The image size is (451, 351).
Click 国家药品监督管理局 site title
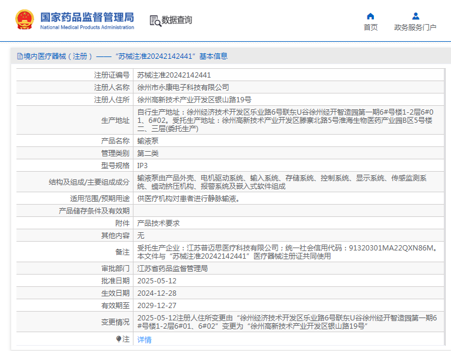(x=87, y=17)
